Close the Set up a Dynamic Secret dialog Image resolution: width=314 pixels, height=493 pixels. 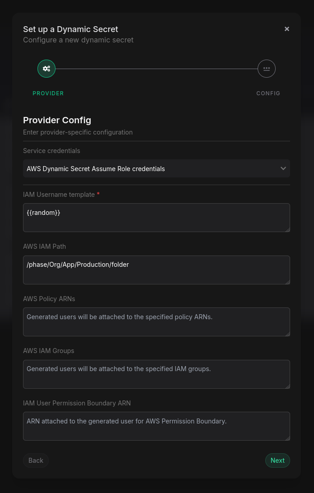click(287, 28)
